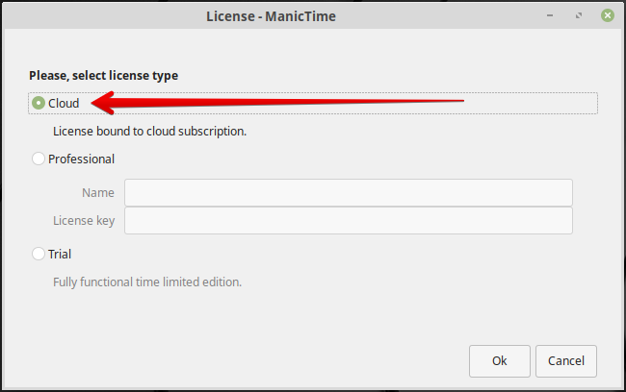Select the Trial radio button
This screenshot has height=392, width=626.
[x=39, y=254]
